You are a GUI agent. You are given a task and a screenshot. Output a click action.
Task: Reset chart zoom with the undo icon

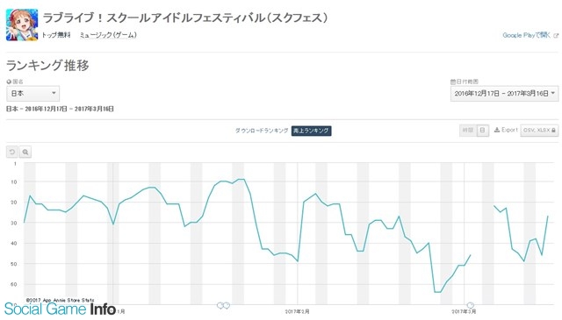pos(12,153)
